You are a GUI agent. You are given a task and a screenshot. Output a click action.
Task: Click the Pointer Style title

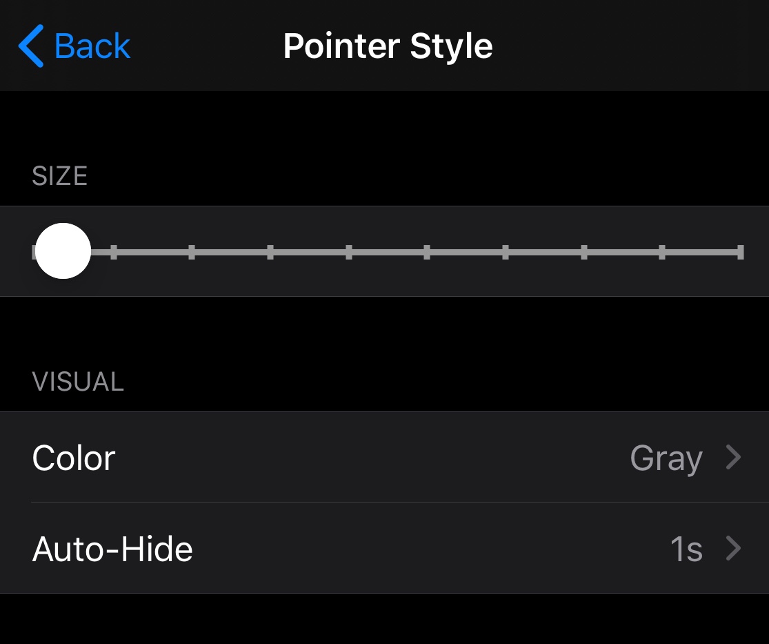tap(388, 46)
